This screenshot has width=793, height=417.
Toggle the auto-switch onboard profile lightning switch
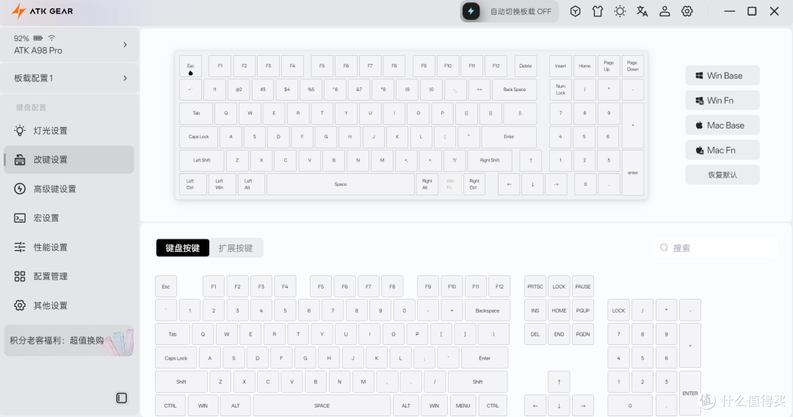point(471,11)
